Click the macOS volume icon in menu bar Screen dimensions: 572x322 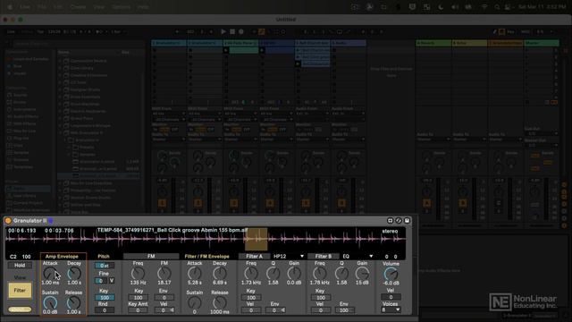click(x=455, y=7)
